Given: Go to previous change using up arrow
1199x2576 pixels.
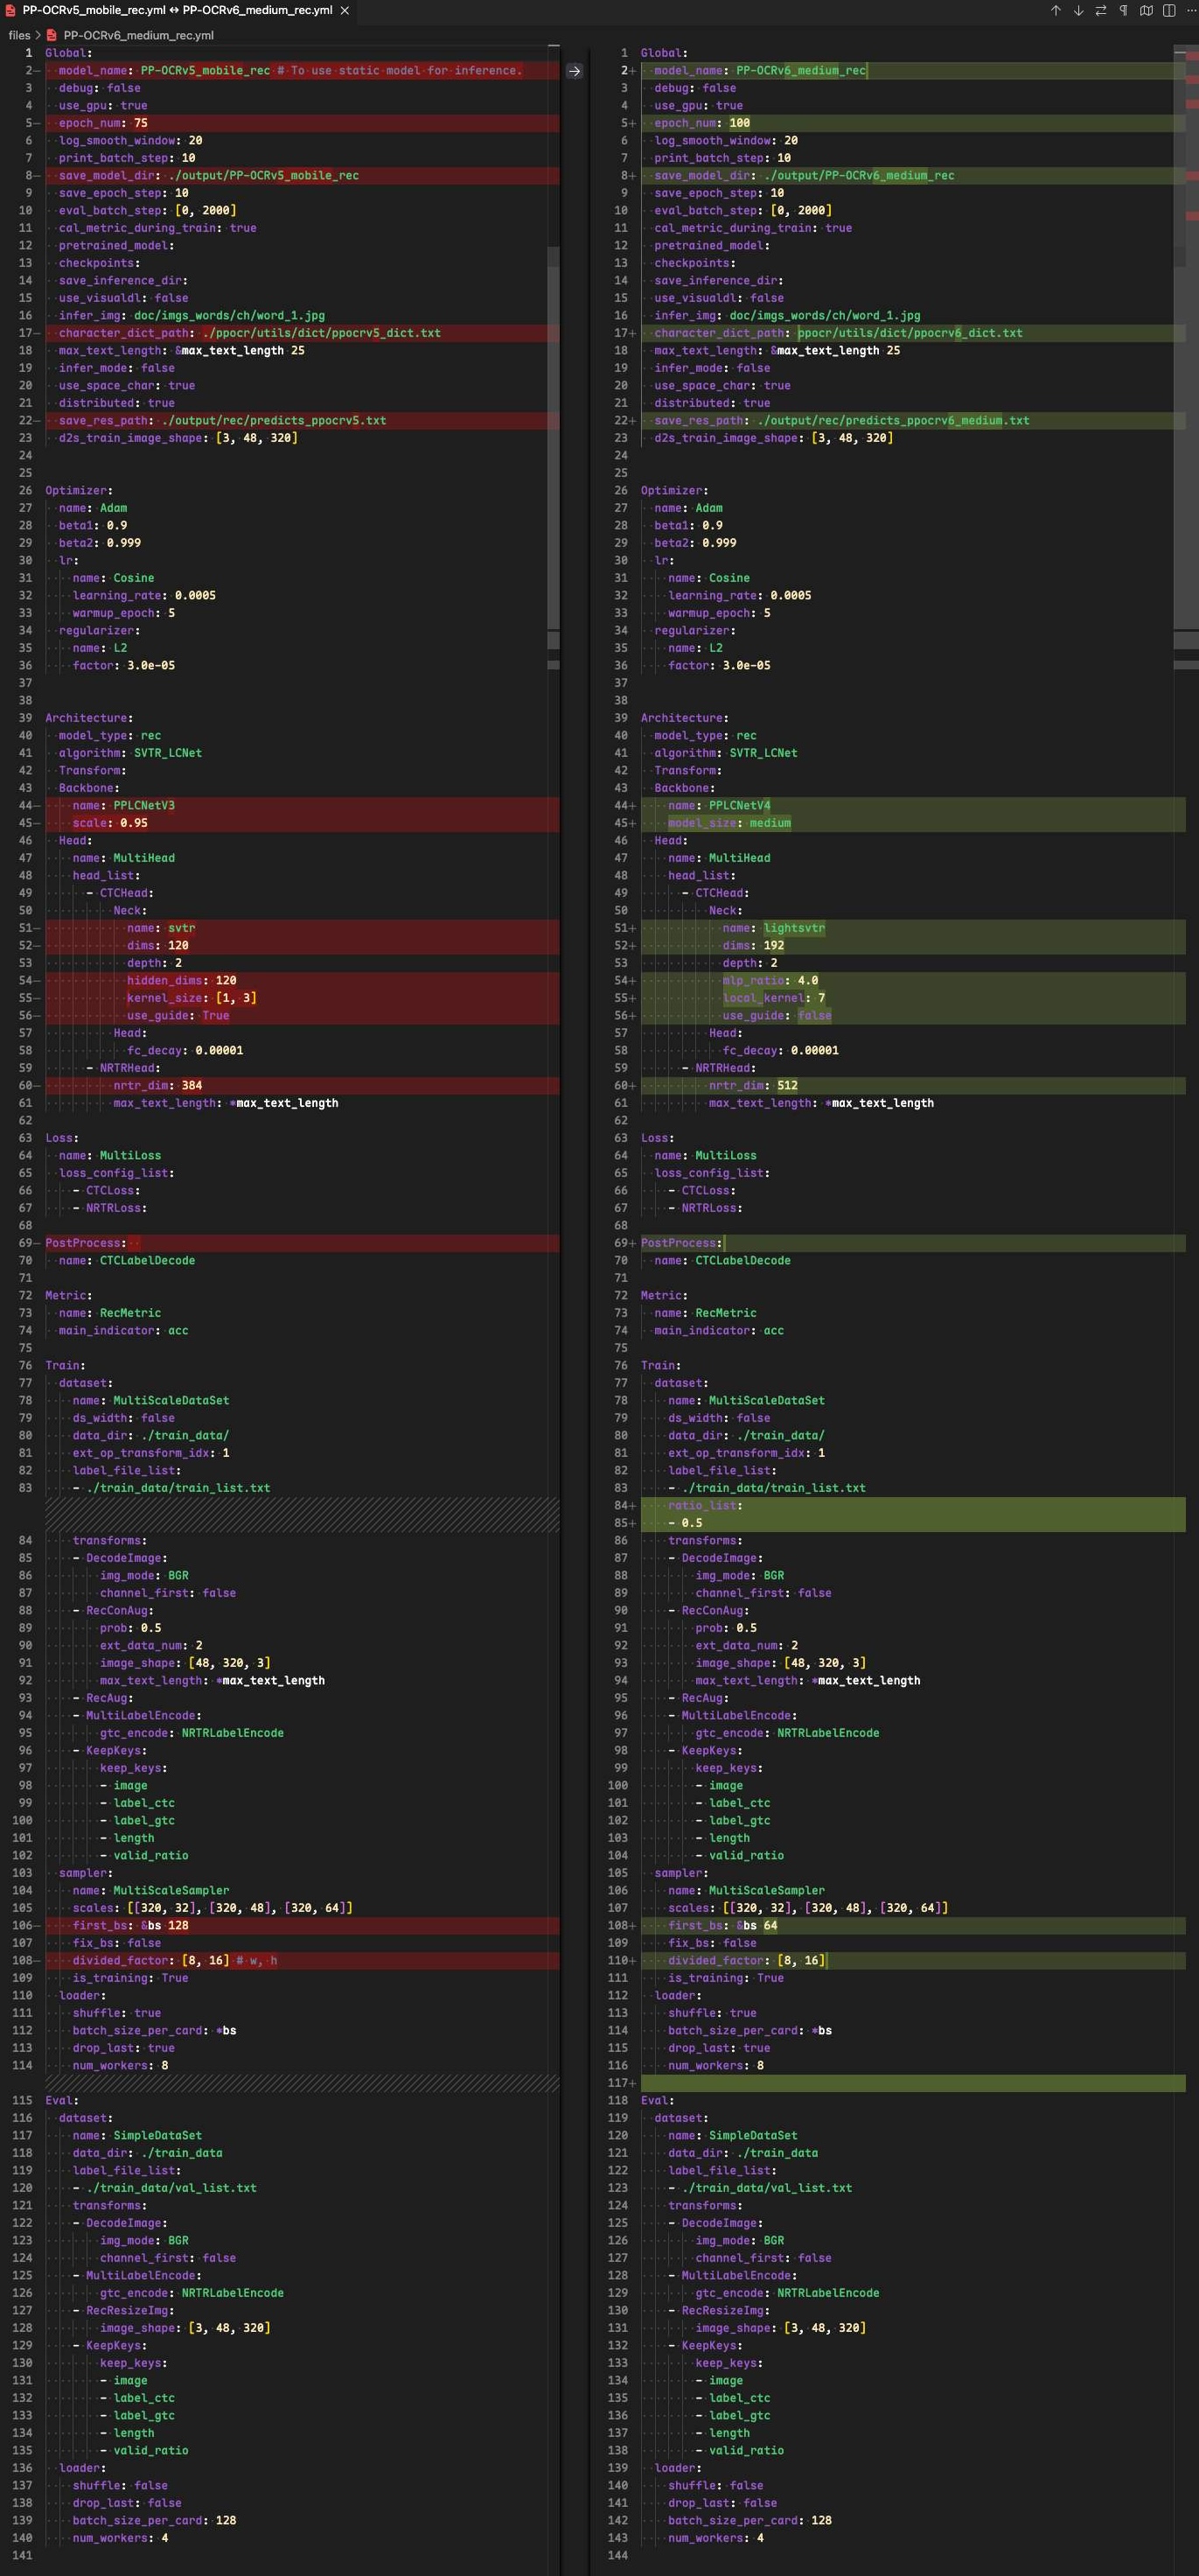Looking at the screenshot, I should pos(1056,11).
